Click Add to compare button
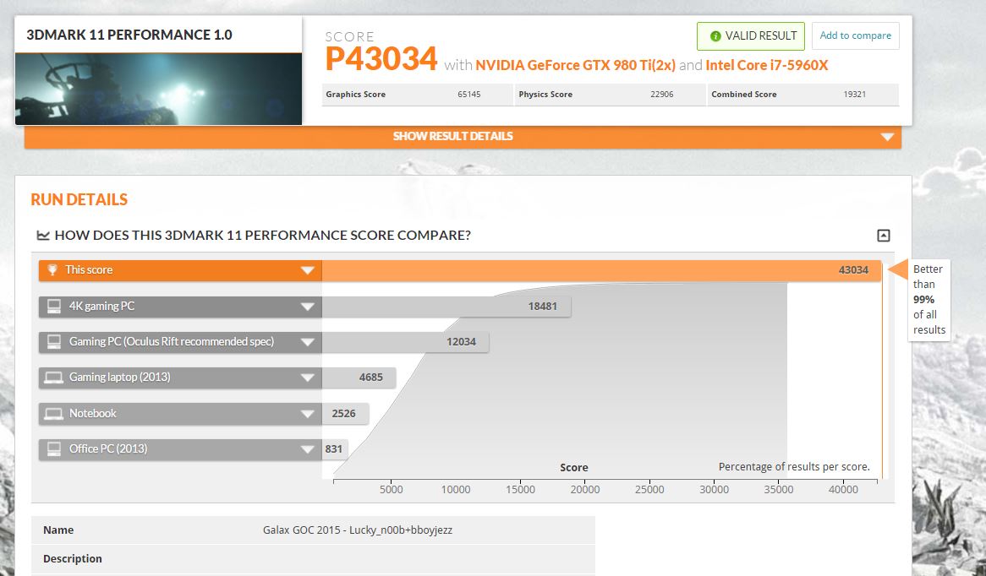This screenshot has height=576, width=986. pyautogui.click(x=855, y=35)
